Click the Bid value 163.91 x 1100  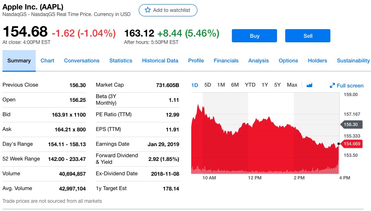tap(69, 115)
